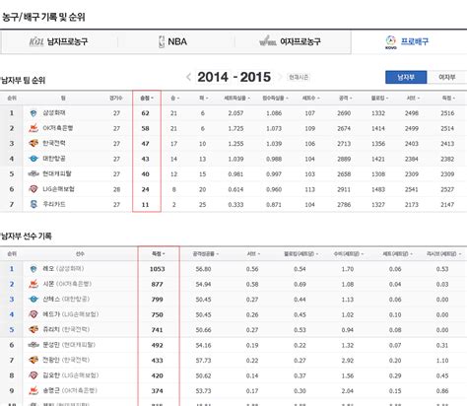Open the OK저축은행 team name link
This screenshot has height=406, width=467.
coord(58,128)
